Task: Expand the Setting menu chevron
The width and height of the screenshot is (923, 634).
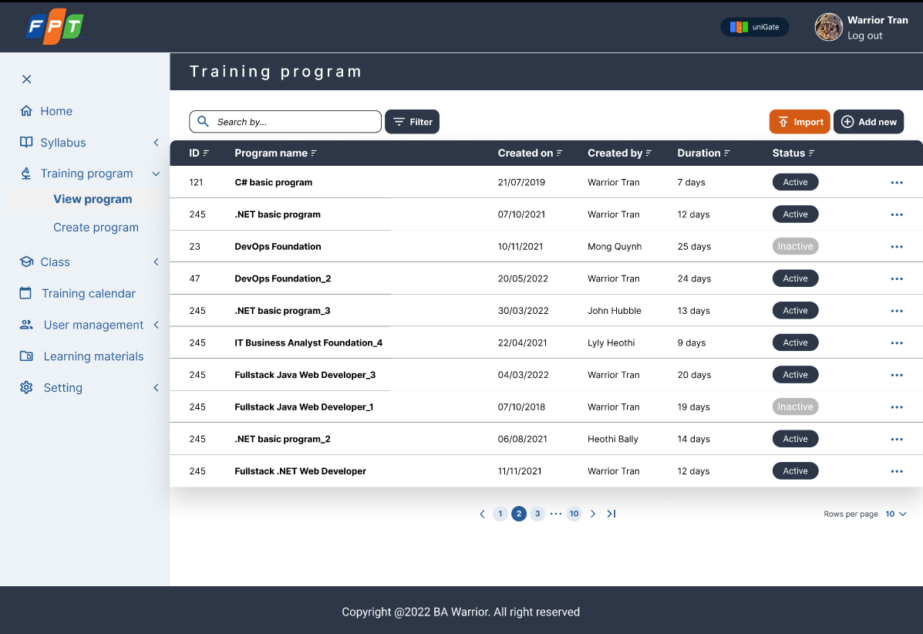Action: click(x=156, y=387)
